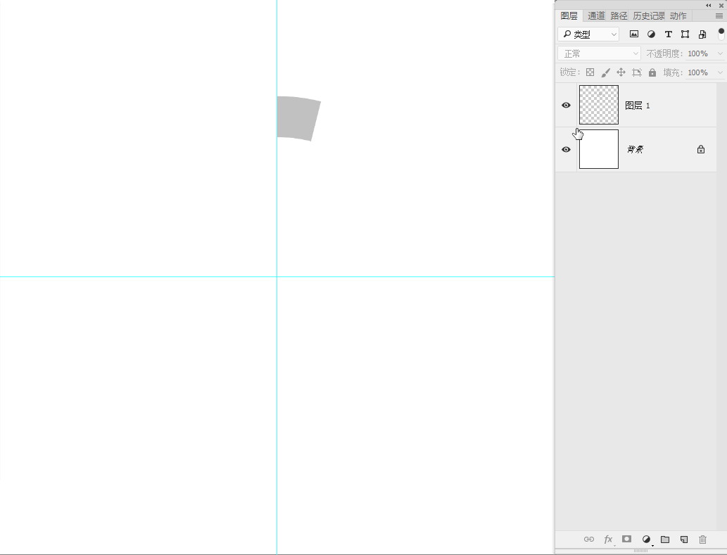Close the panel with X icon
Viewport: 727px width, 555px height.
721,5
